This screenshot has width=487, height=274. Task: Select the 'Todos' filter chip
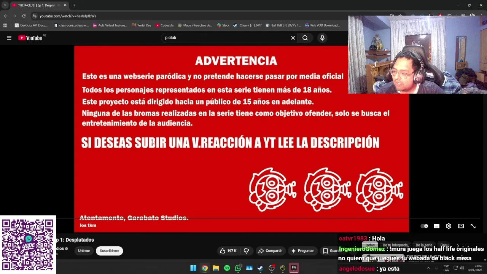click(370, 245)
